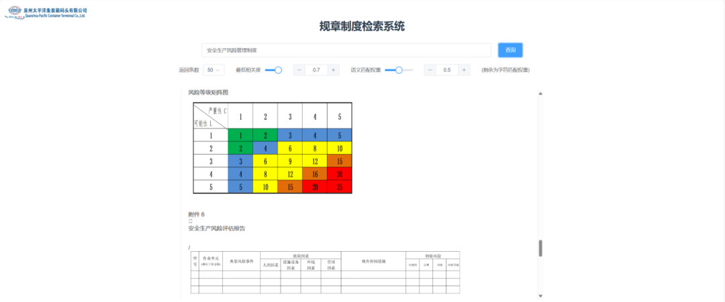Click the 初始风险 column header

[433, 255]
